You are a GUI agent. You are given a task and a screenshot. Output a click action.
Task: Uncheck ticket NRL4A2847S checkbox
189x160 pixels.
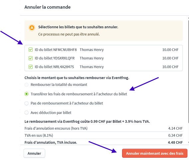tap(31, 67)
